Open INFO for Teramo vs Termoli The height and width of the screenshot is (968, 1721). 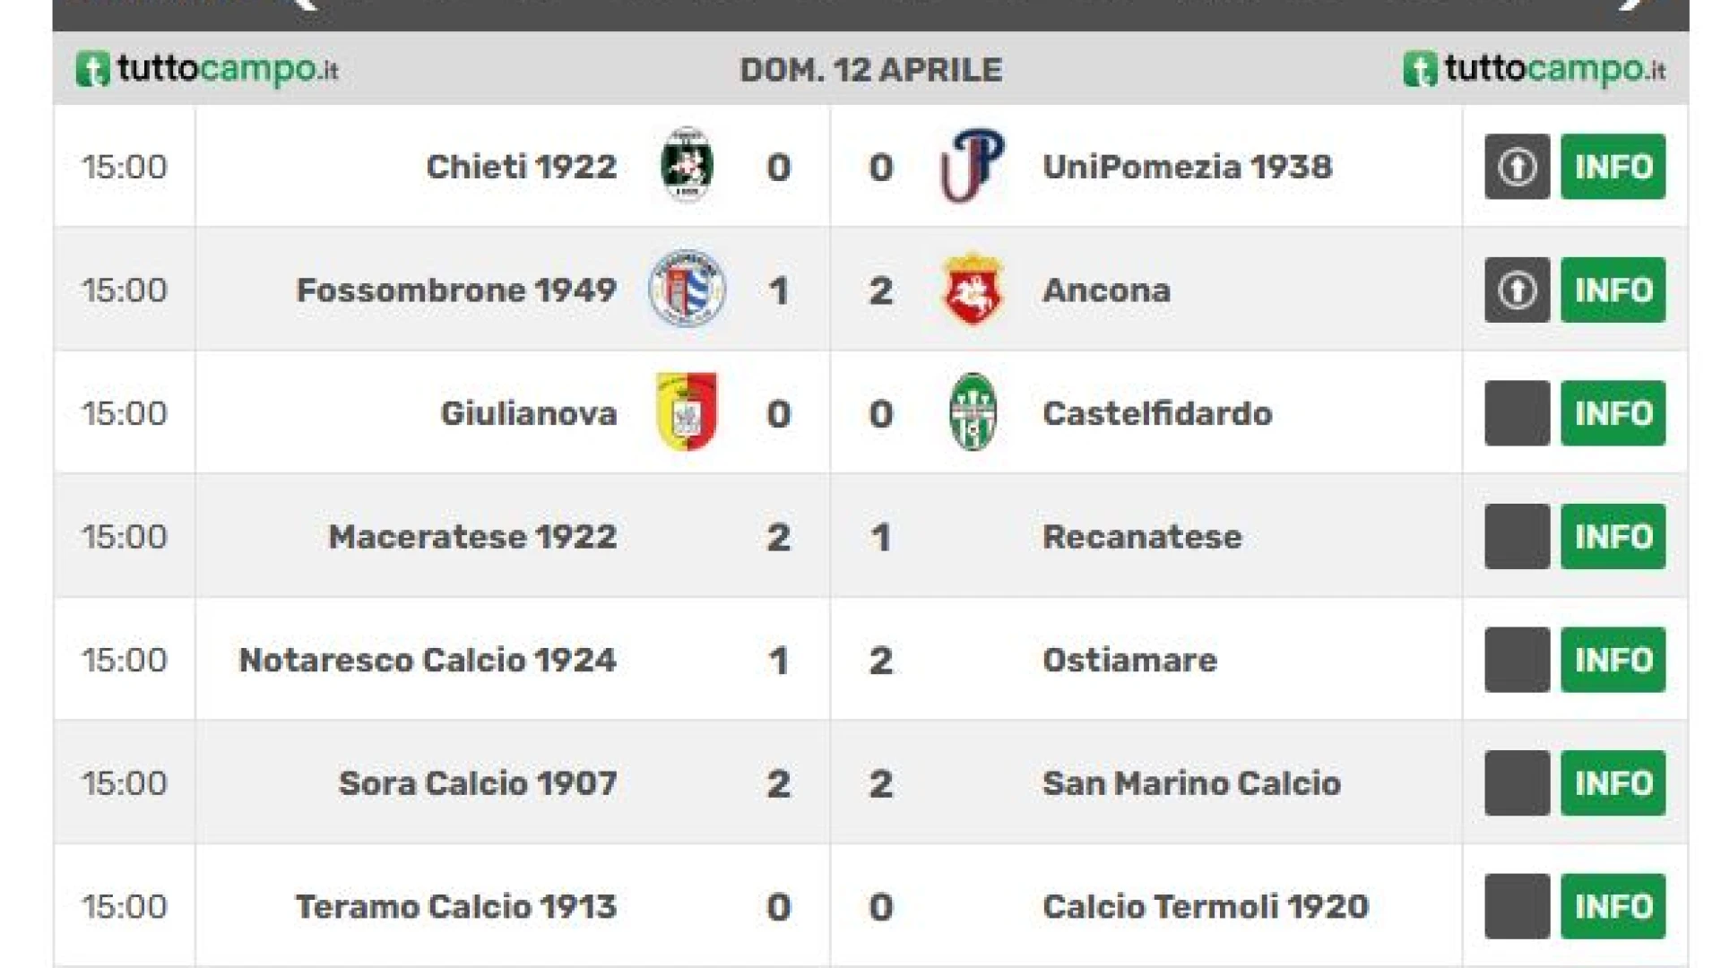pos(1613,906)
